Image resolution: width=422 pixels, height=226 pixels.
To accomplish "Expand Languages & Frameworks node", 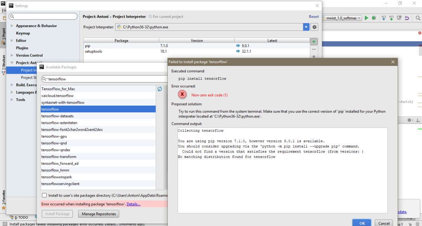I will click(12, 92).
